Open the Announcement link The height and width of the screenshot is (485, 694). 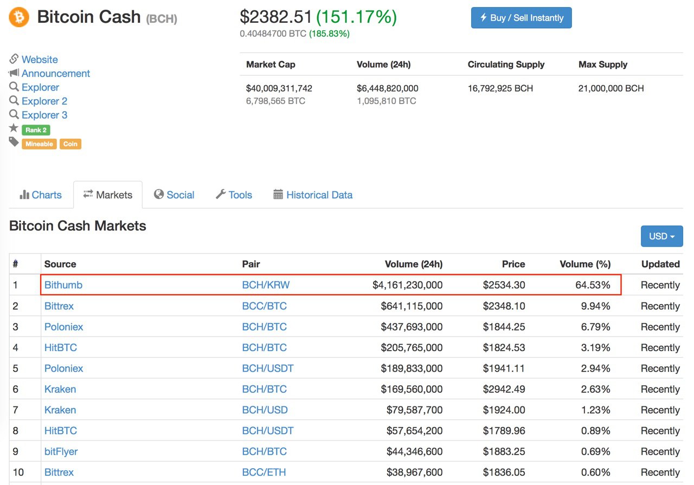[x=56, y=73]
